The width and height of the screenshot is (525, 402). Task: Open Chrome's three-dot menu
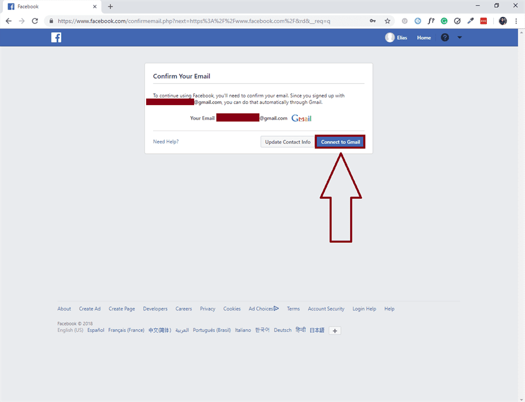516,21
